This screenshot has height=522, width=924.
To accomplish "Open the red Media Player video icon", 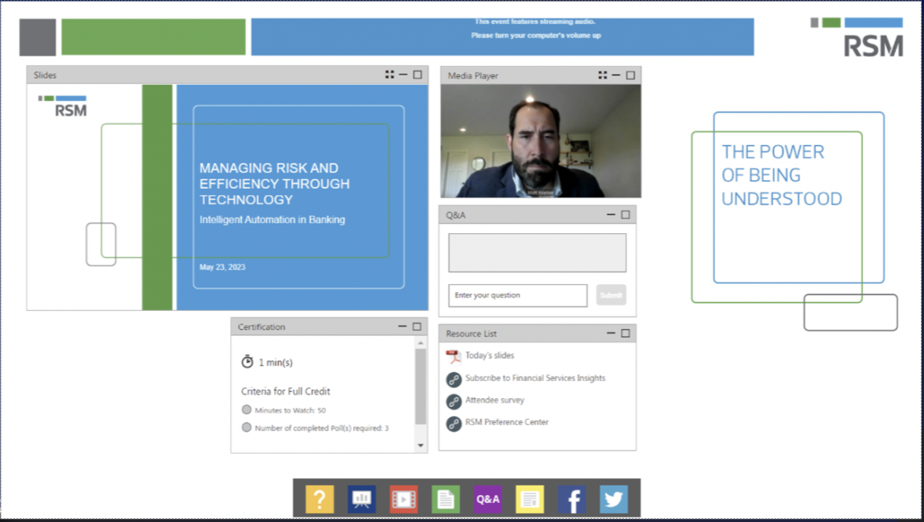I will click(403, 499).
